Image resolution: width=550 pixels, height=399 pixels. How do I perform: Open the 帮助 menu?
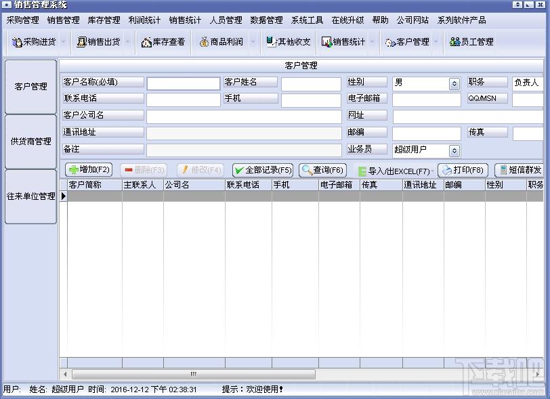click(x=381, y=20)
